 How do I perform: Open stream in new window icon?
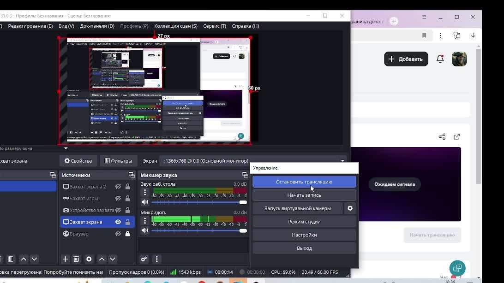457,137
